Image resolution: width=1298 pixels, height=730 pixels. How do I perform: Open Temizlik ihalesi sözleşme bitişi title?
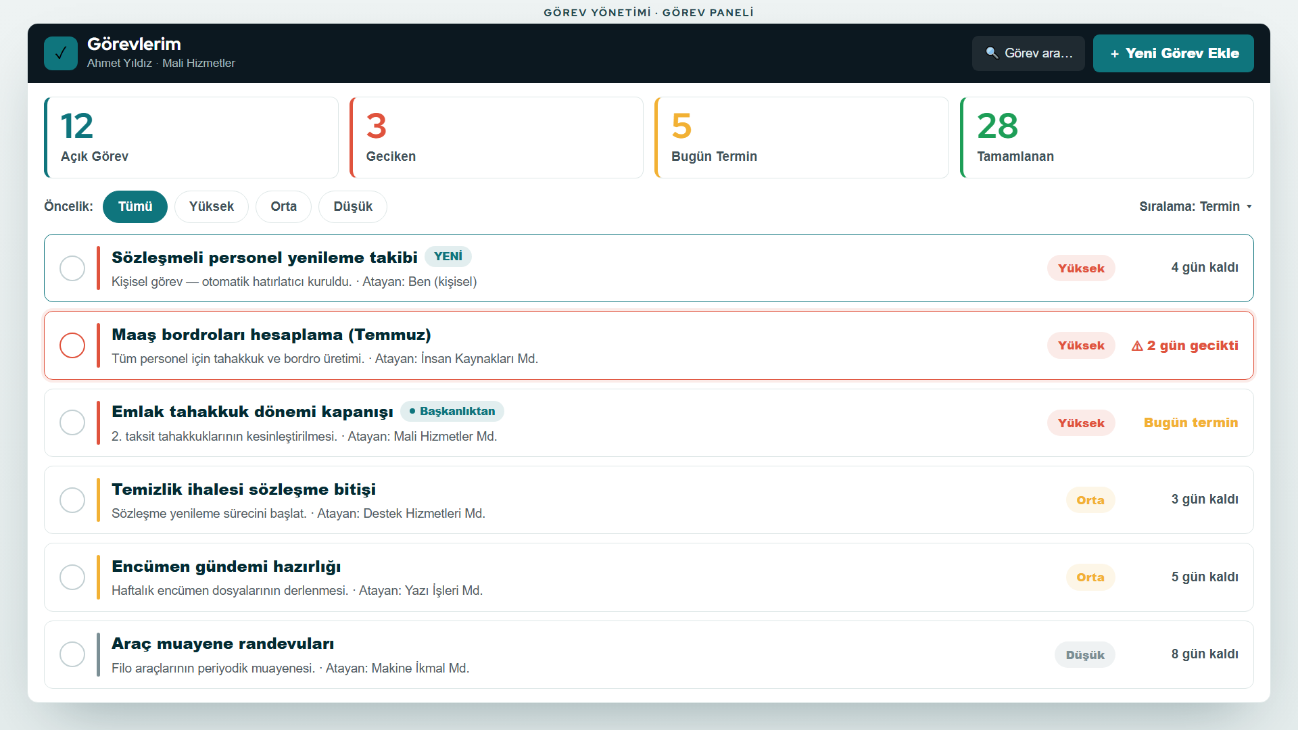click(x=243, y=489)
